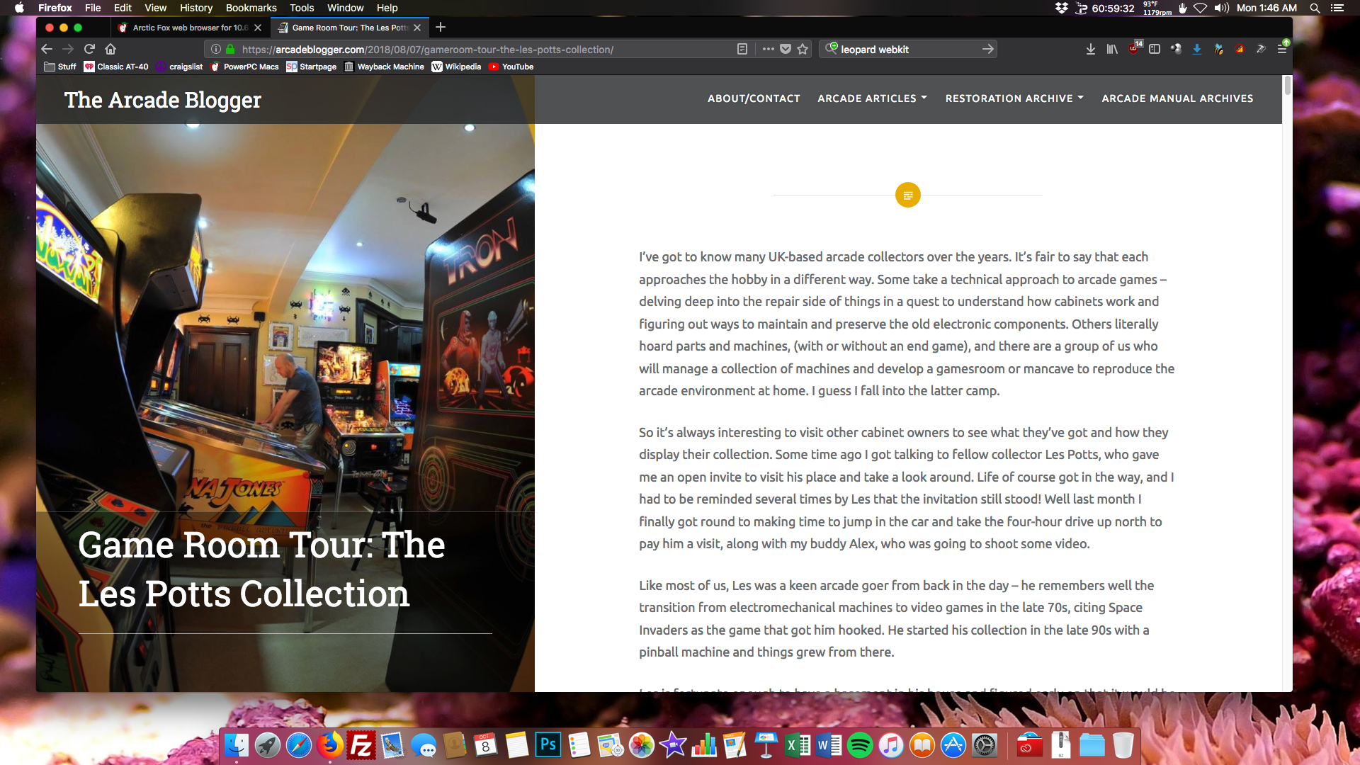Switch to Arctic Fox web browser tab

click(189, 28)
